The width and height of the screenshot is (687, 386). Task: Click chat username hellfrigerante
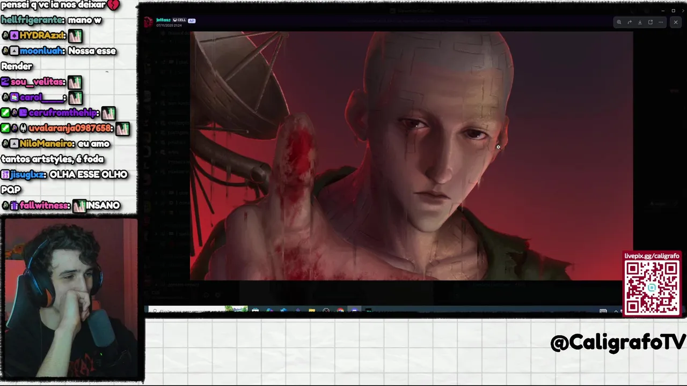(x=32, y=20)
